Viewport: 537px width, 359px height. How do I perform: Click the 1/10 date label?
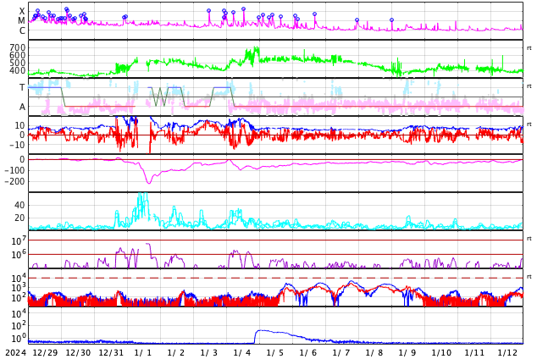[x=442, y=352]
